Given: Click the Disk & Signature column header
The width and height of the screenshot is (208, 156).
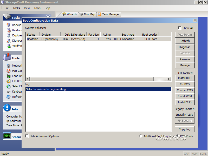Looking at the screenshot, I should [74, 35].
